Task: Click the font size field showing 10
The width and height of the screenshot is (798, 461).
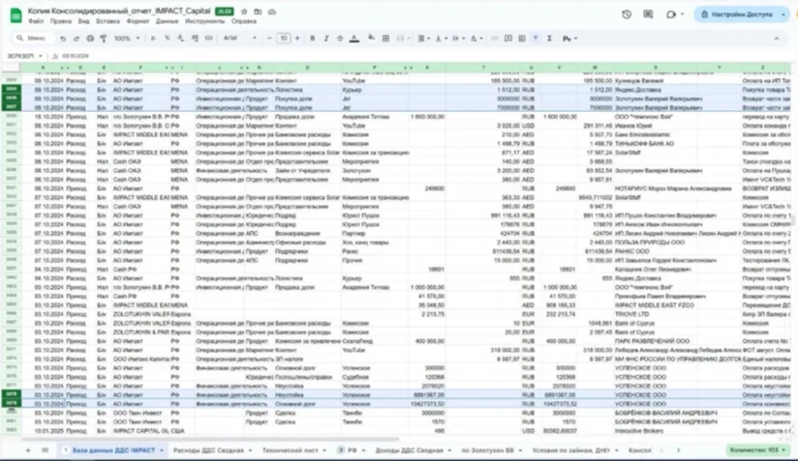Action: pyautogui.click(x=284, y=39)
